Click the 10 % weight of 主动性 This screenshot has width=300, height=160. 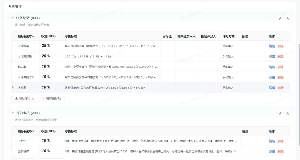point(46,141)
